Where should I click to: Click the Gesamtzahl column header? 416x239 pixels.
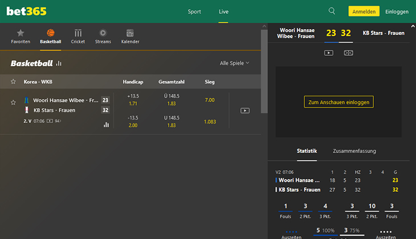click(x=172, y=82)
